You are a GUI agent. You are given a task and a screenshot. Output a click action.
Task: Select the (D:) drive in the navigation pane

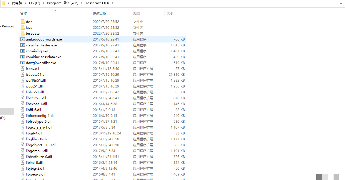3,118
